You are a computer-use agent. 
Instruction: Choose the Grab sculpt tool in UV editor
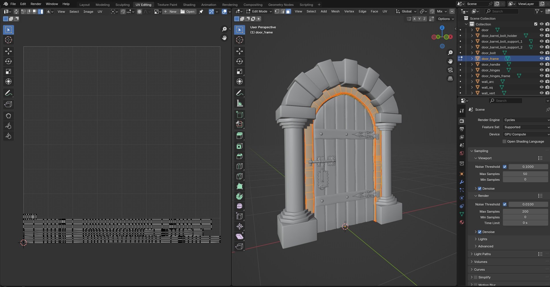8,116
